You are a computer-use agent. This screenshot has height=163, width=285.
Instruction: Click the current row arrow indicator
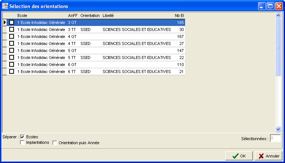[5, 22]
